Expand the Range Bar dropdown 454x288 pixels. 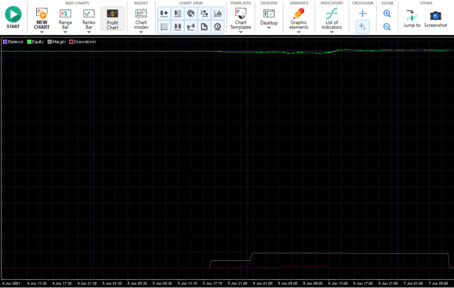(x=65, y=32)
